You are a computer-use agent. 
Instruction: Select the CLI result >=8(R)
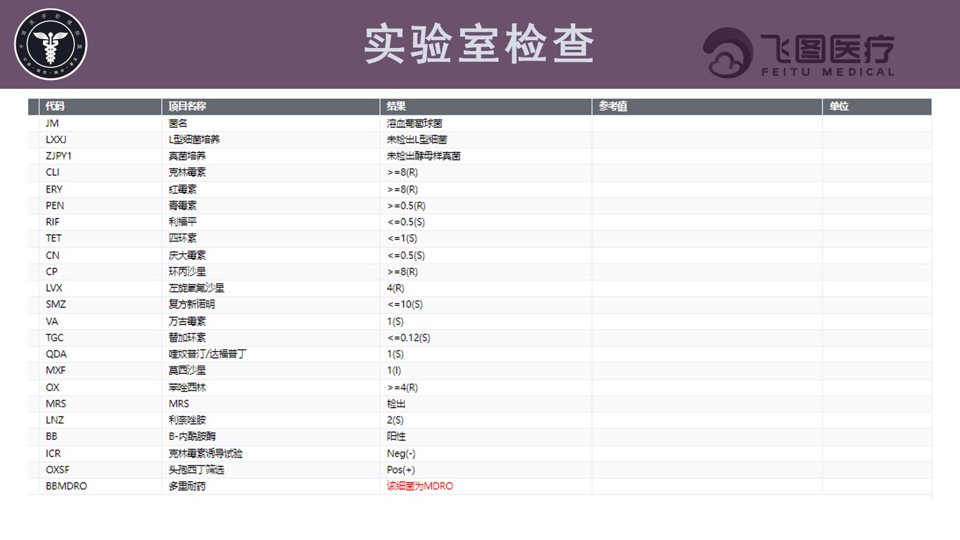pyautogui.click(x=403, y=172)
